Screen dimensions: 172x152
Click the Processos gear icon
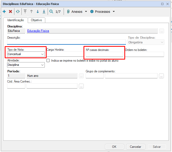92,11
